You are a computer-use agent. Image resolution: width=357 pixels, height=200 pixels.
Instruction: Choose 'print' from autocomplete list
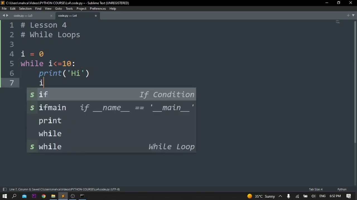coord(112,121)
